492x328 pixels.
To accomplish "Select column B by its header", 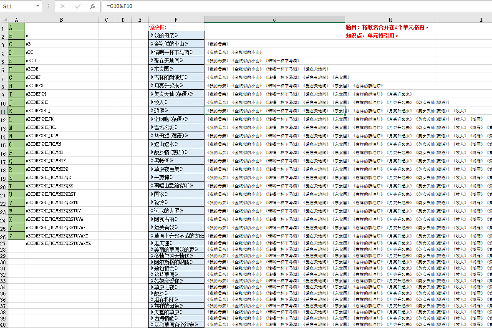I will pos(61,20).
